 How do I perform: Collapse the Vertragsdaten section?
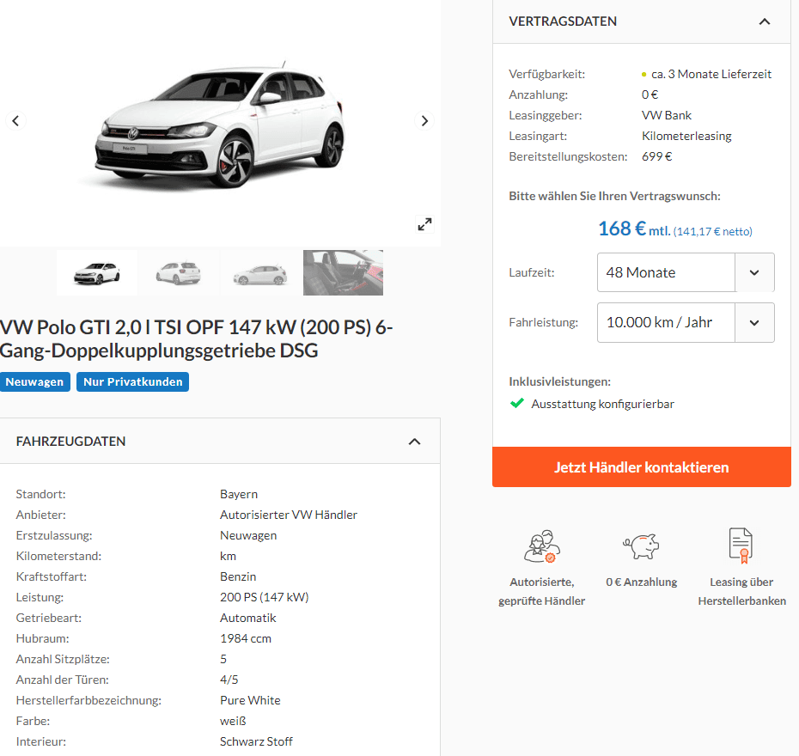[x=765, y=21]
